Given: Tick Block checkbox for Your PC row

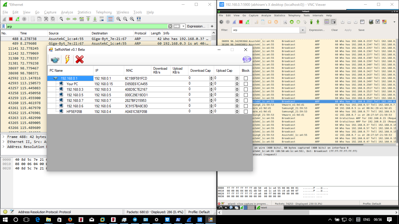Looking at the screenshot, I should 246,84.
